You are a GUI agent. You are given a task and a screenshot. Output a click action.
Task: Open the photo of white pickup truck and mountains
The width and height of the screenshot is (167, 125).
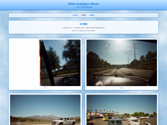[45, 110]
